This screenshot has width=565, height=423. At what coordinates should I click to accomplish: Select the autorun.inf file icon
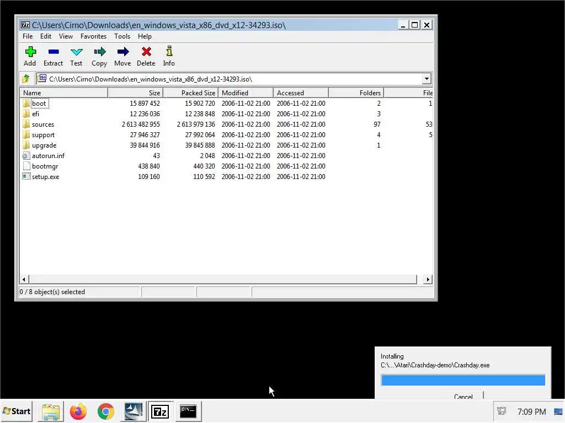click(26, 156)
